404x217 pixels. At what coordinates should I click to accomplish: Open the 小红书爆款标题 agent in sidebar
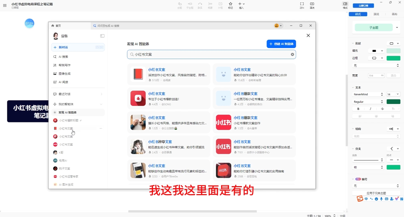pos(78,120)
